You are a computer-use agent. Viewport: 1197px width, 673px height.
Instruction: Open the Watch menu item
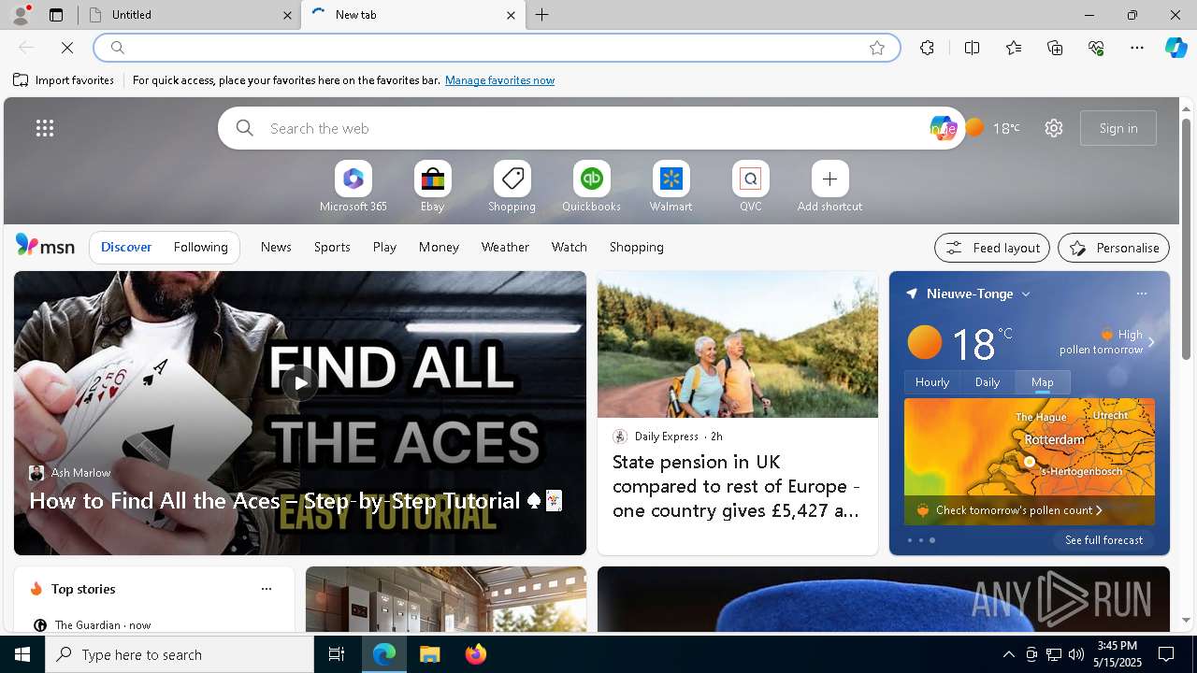point(570,247)
